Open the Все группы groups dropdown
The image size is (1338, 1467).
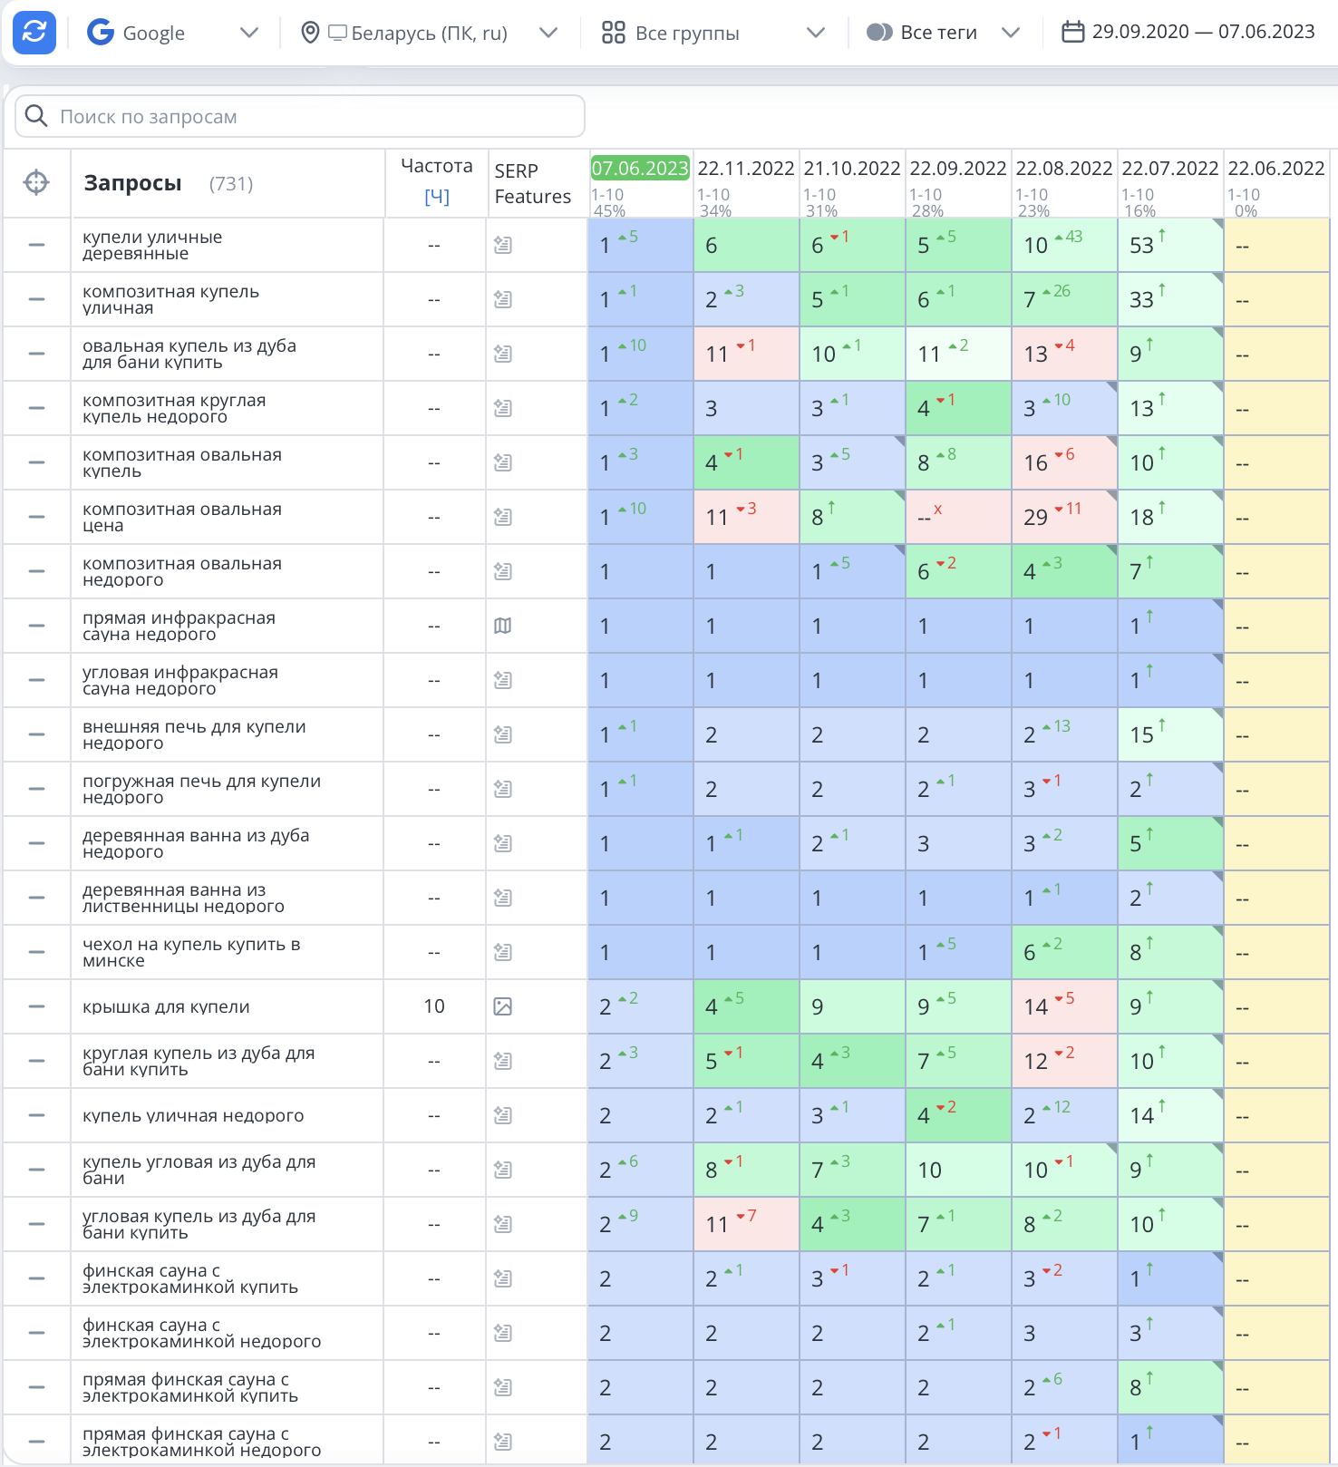pyautogui.click(x=713, y=33)
